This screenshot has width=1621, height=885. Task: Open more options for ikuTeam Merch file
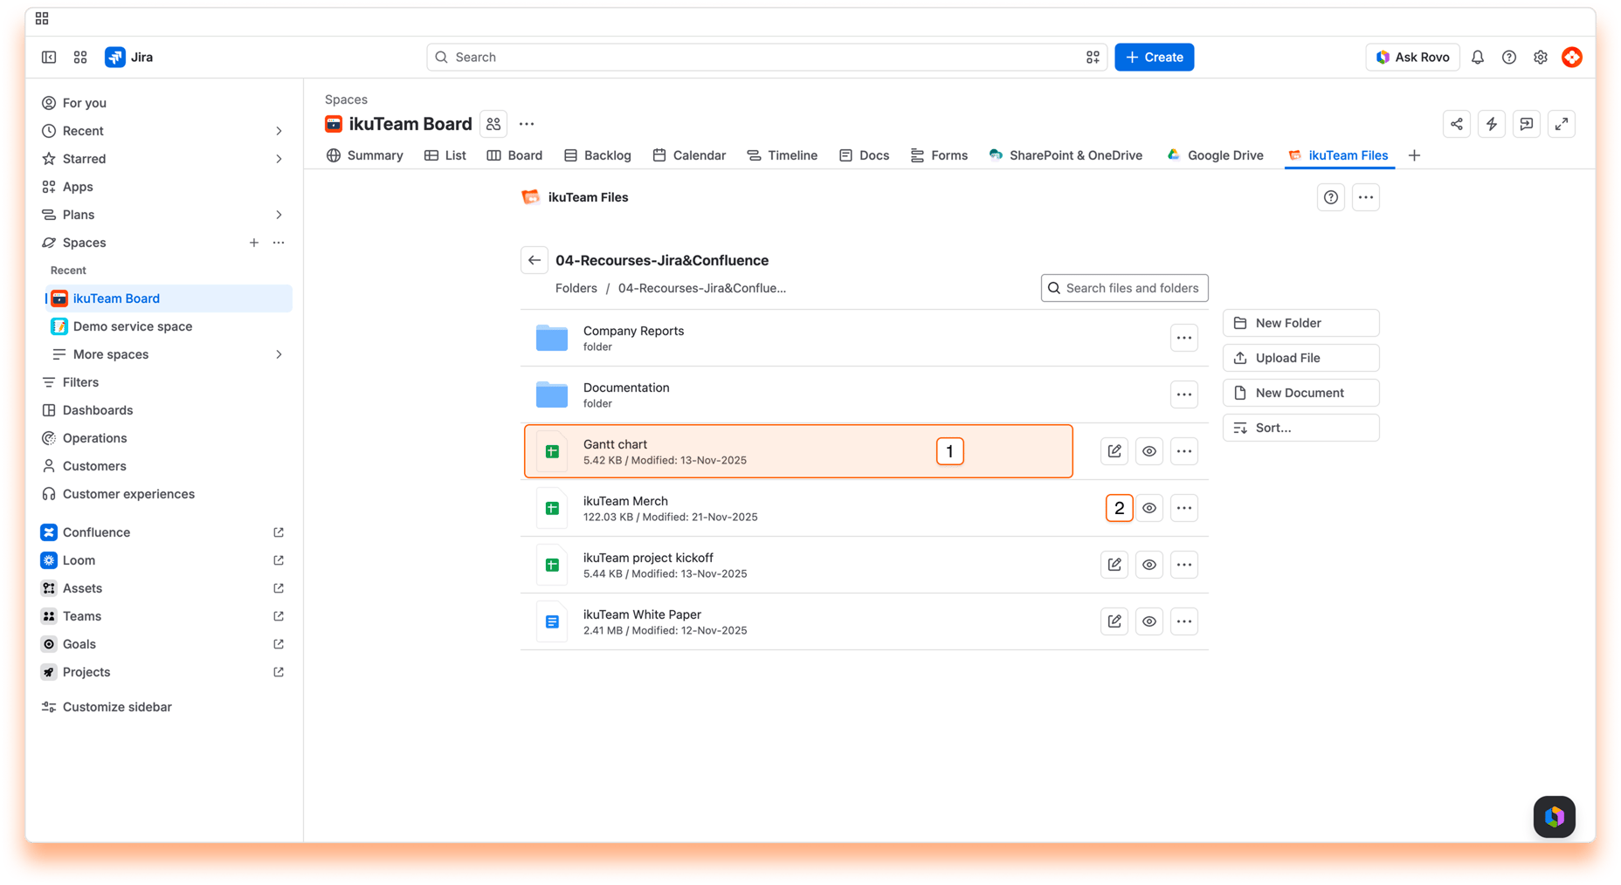pos(1184,508)
